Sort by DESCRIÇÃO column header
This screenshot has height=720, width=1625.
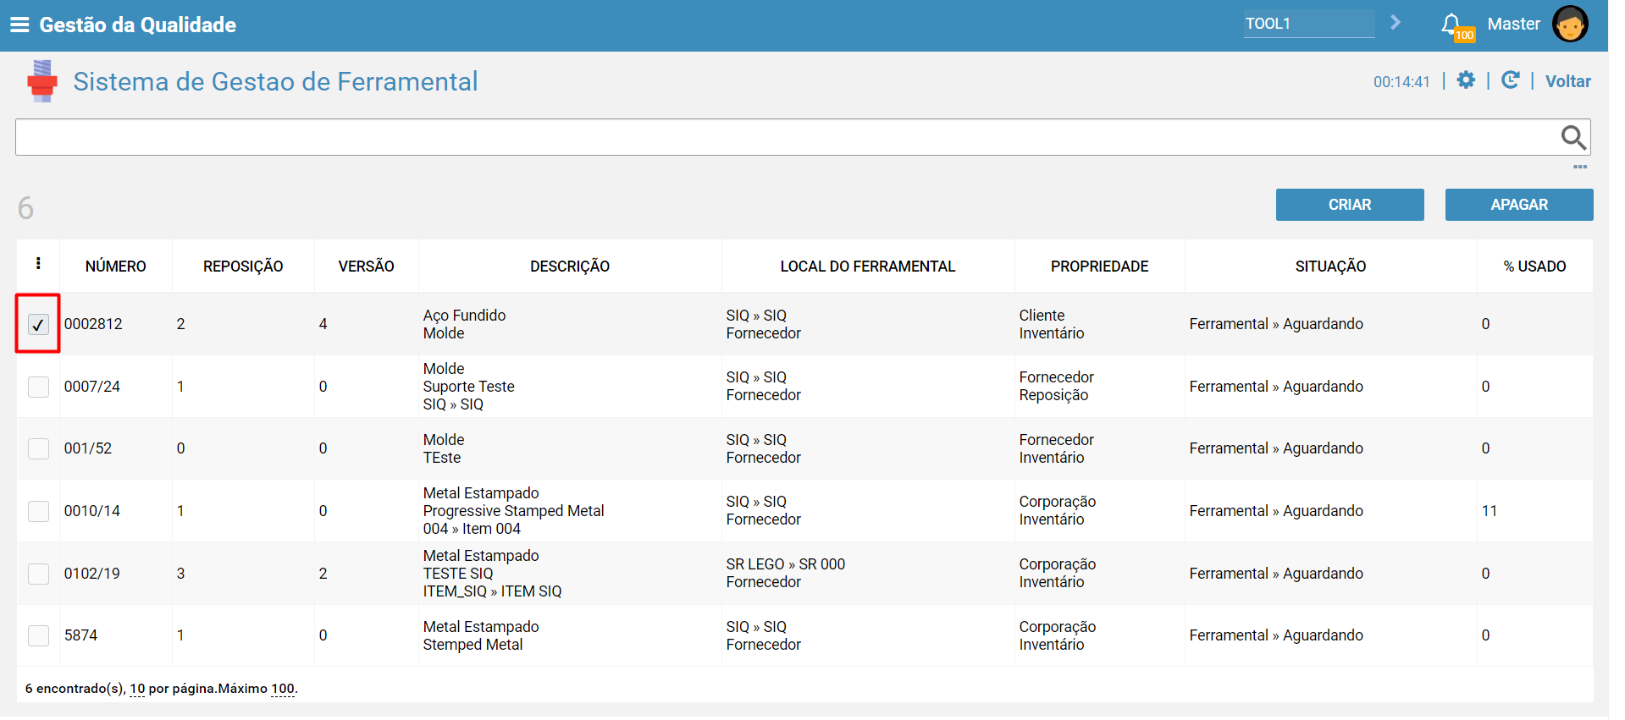pos(570,267)
